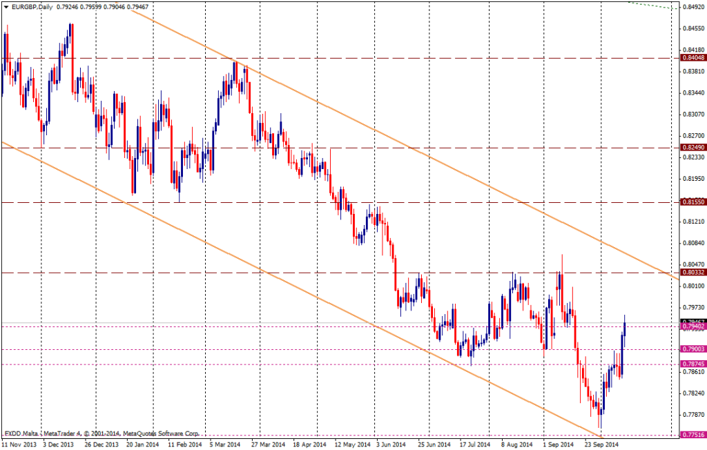The width and height of the screenshot is (707, 450).
Task: Click the 23 Sep 2014 date label
Action: pos(601,445)
